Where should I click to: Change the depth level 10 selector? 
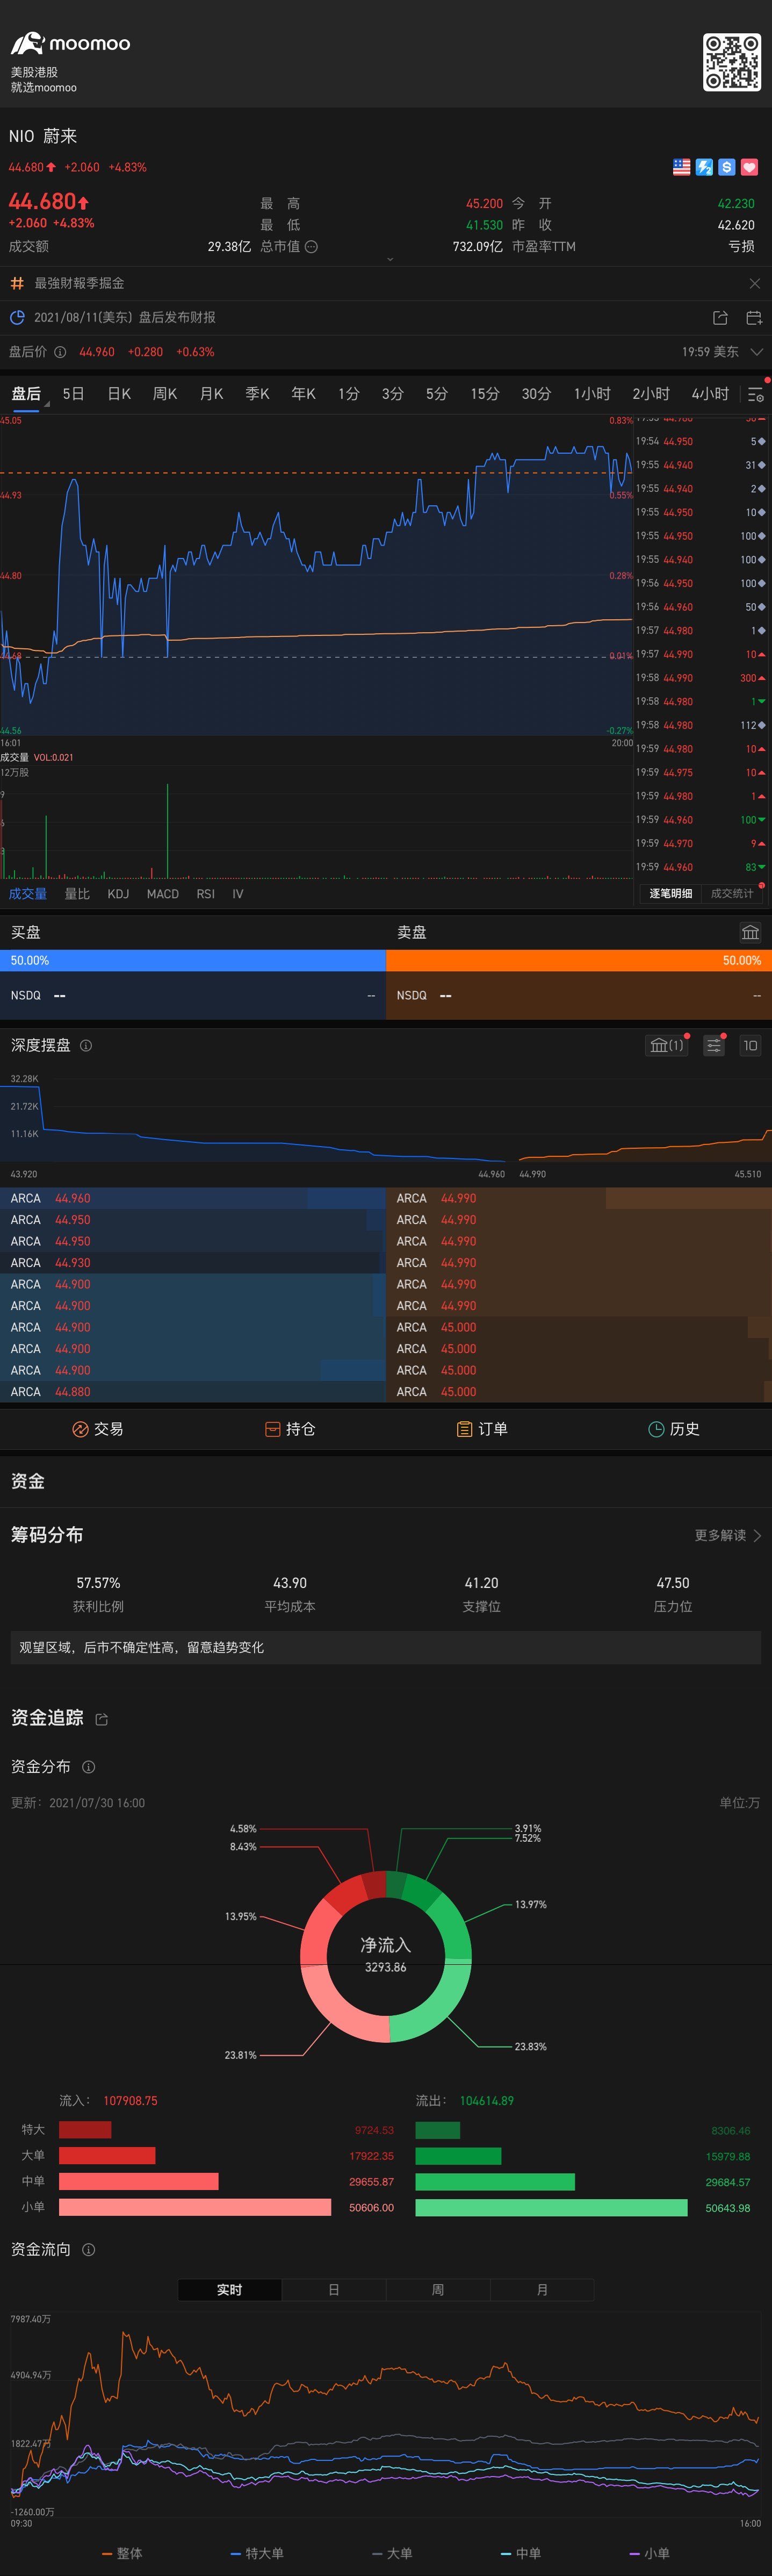pos(750,1045)
